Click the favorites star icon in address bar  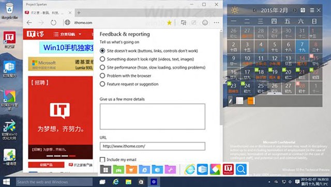click(x=169, y=23)
